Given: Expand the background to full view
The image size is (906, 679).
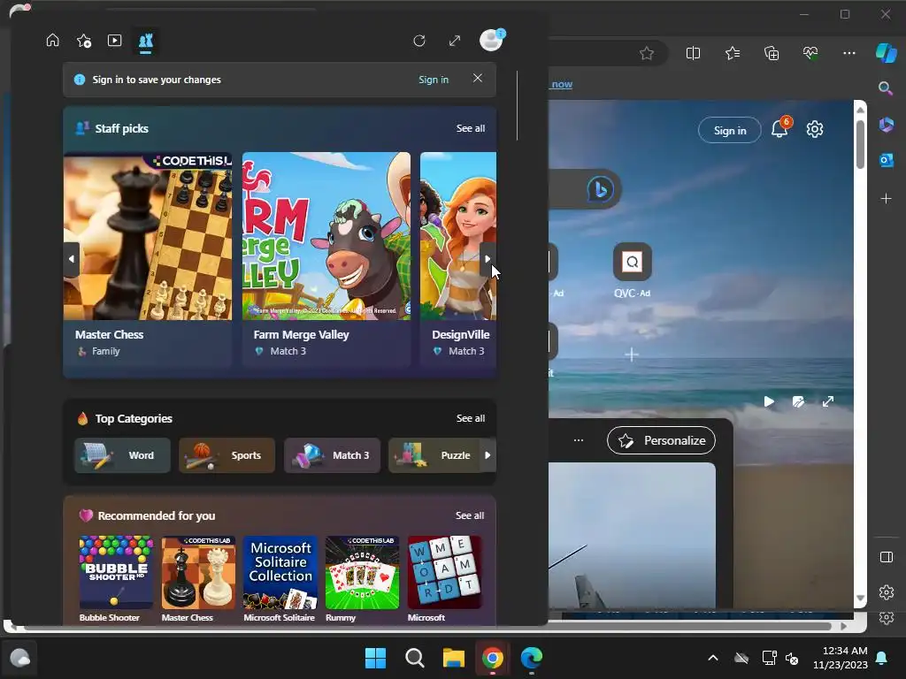Looking at the screenshot, I should (x=828, y=401).
